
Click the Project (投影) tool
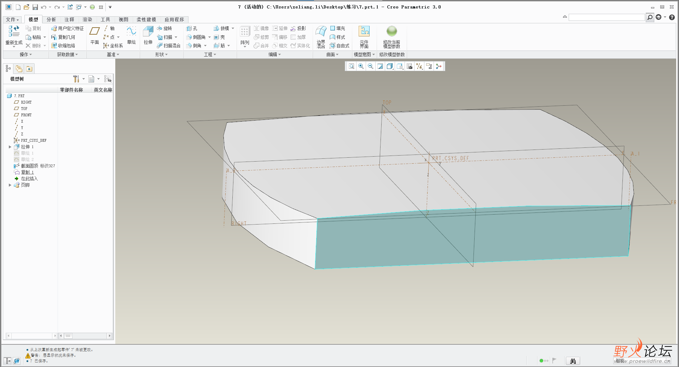pyautogui.click(x=298, y=28)
